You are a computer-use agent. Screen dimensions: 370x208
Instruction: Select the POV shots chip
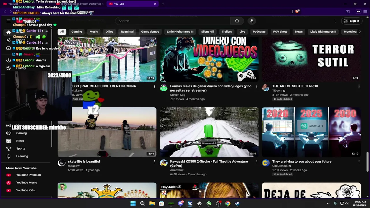[x=280, y=31]
